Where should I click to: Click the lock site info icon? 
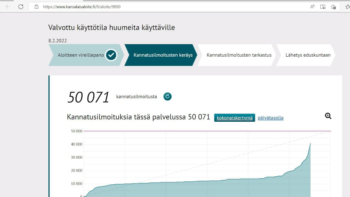[36, 7]
